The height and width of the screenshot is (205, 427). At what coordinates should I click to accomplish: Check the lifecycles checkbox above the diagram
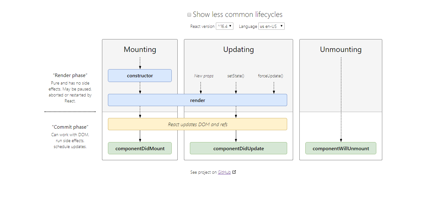tap(189, 14)
